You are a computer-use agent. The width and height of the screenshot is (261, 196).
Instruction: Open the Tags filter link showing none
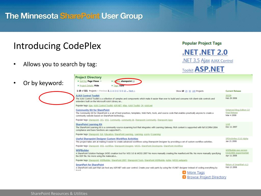coord(116,85)
